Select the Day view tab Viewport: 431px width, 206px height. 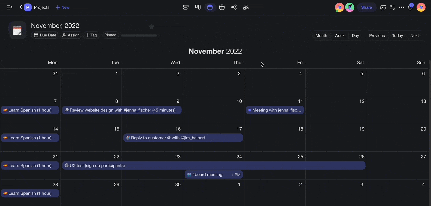[355, 36]
